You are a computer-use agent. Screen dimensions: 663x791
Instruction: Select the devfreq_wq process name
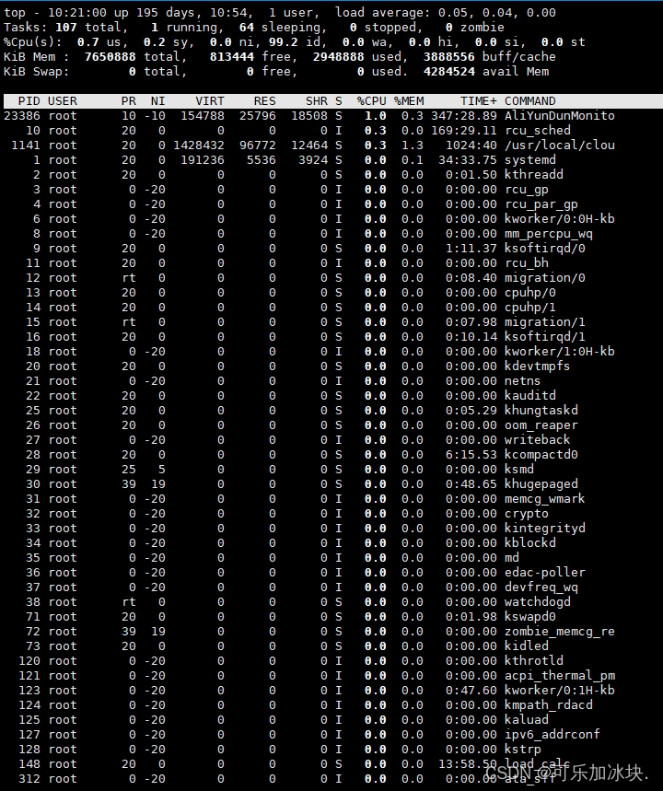click(541, 587)
